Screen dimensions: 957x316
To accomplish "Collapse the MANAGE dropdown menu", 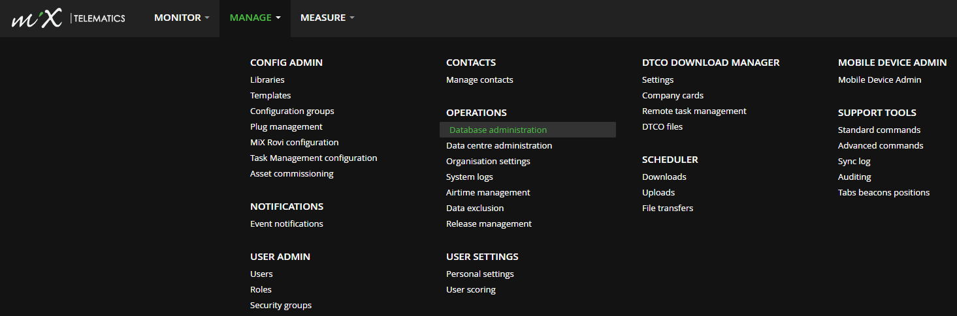I will [x=255, y=18].
